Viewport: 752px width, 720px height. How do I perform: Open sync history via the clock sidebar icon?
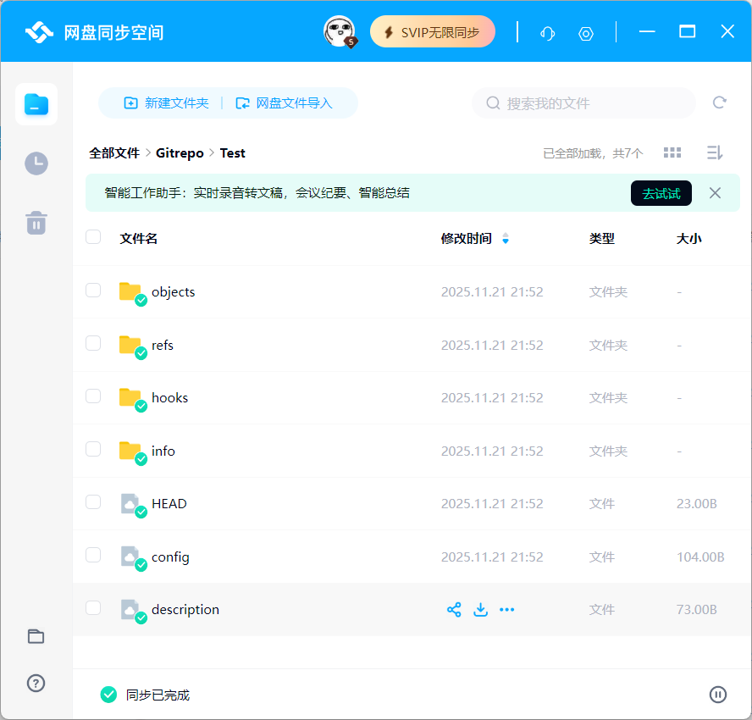36,163
